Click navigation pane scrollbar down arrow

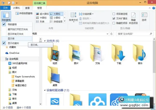pyautogui.click(x=41, y=104)
